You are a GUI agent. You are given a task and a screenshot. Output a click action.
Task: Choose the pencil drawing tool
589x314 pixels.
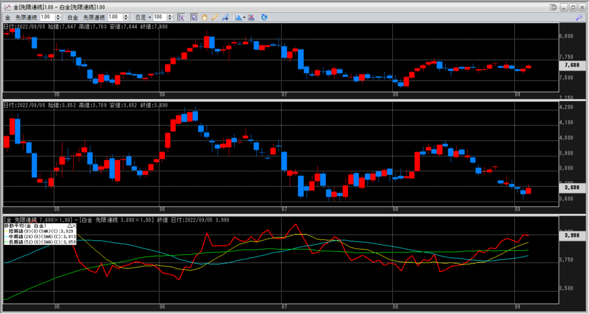(x=215, y=17)
